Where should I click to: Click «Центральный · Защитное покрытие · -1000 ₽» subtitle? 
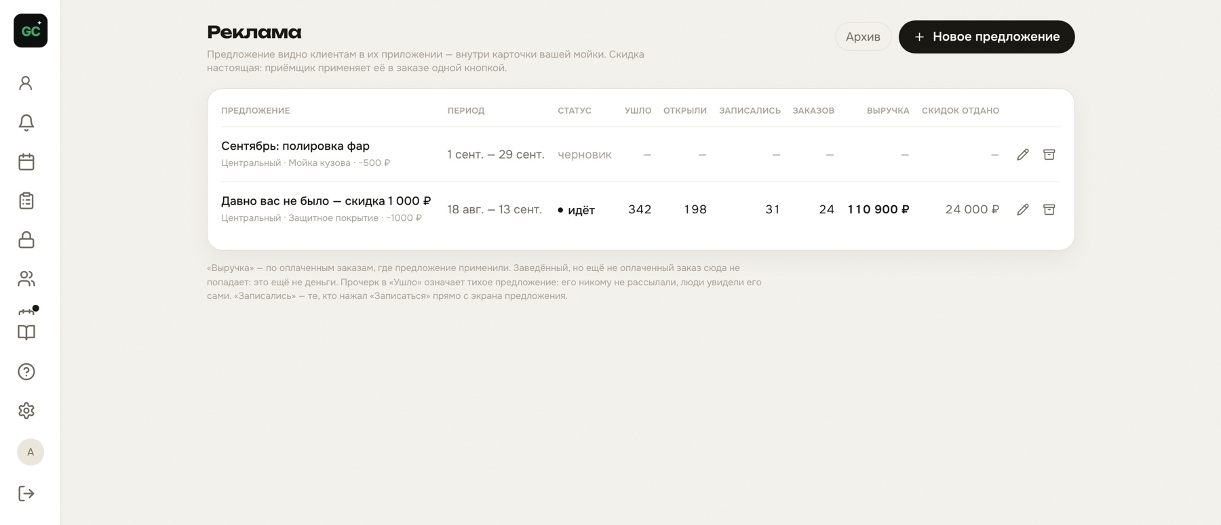322,217
